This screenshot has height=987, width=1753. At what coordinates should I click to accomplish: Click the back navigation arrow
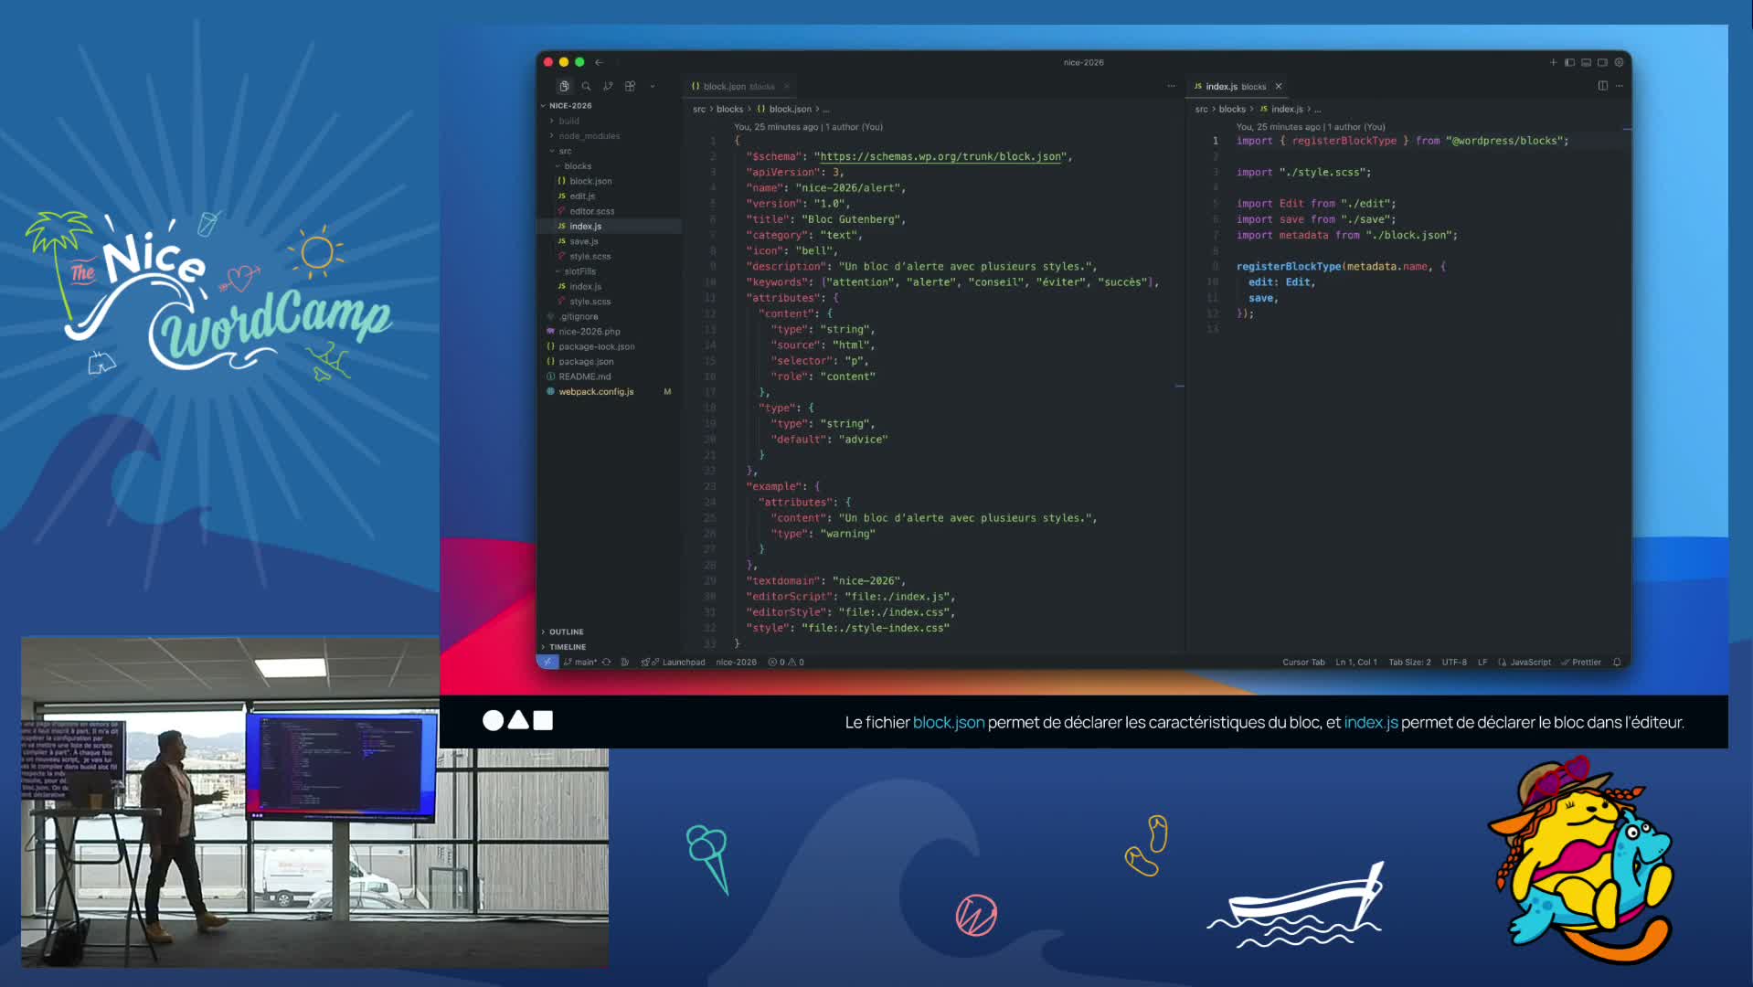click(x=599, y=62)
